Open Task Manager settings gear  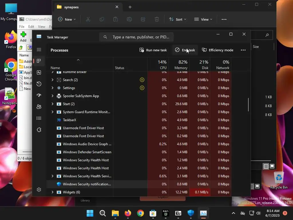[x=39, y=190]
